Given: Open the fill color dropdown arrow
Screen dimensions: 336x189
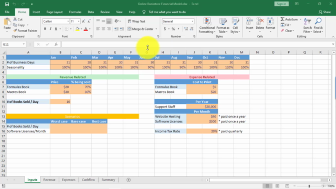Looking at the screenshot, I should click(81, 29).
